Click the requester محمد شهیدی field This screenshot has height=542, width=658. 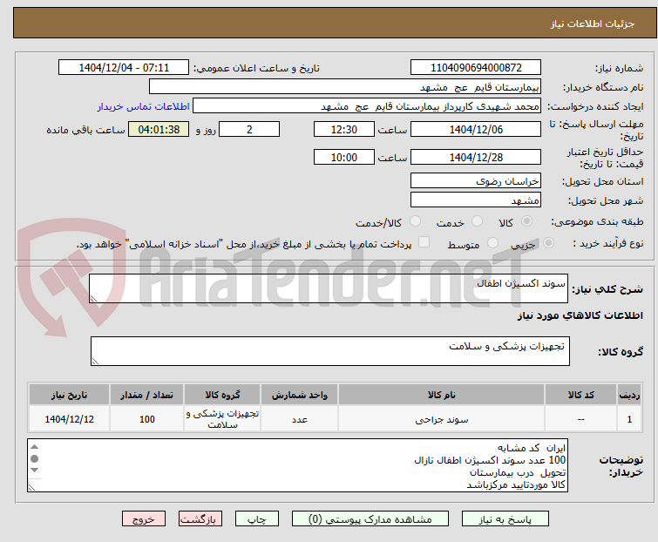point(366,106)
